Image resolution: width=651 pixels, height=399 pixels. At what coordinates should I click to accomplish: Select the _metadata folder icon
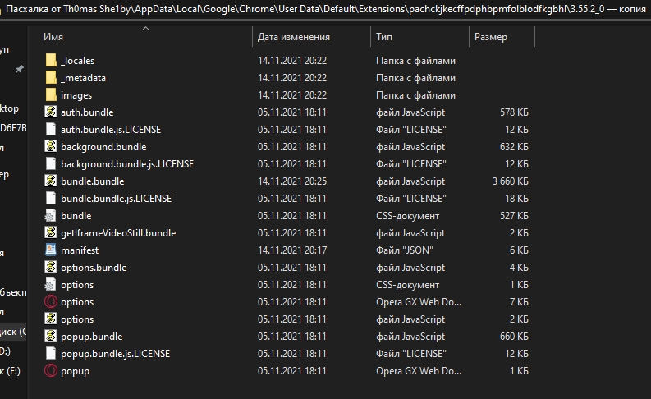coord(51,78)
